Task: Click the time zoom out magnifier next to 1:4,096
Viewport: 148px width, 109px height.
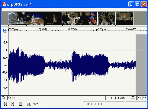Action: point(134,98)
